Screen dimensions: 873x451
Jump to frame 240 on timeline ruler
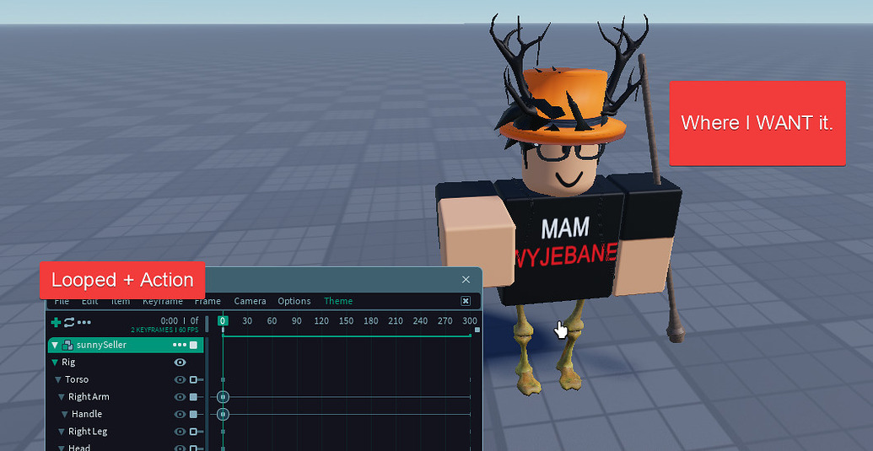tap(420, 320)
